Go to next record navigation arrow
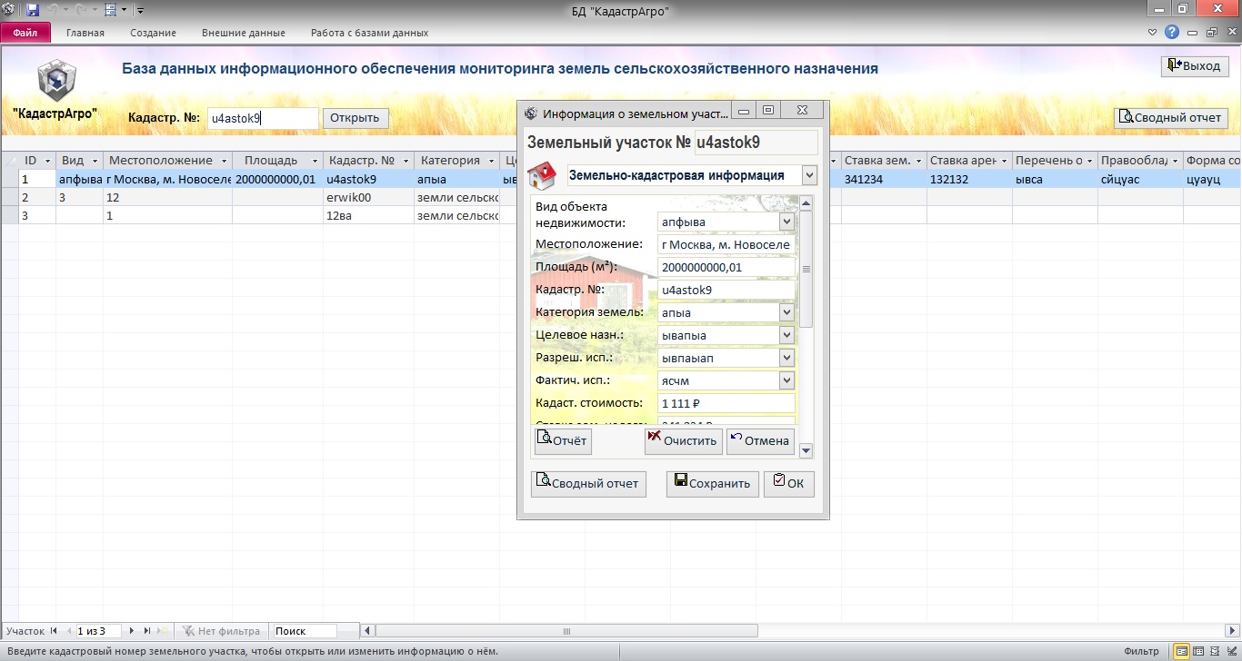The image size is (1242, 661). click(x=132, y=631)
